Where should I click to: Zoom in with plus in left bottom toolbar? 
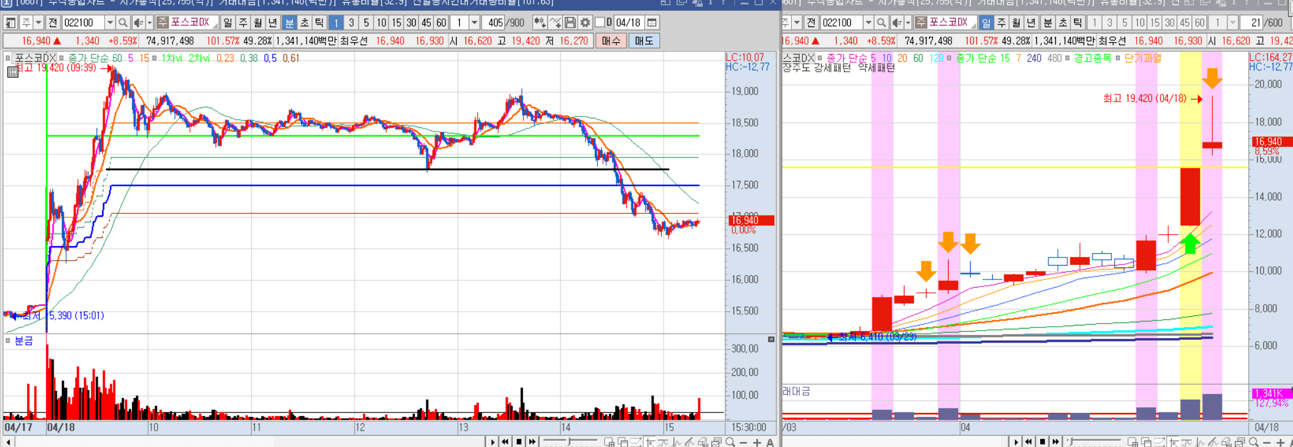(x=757, y=442)
